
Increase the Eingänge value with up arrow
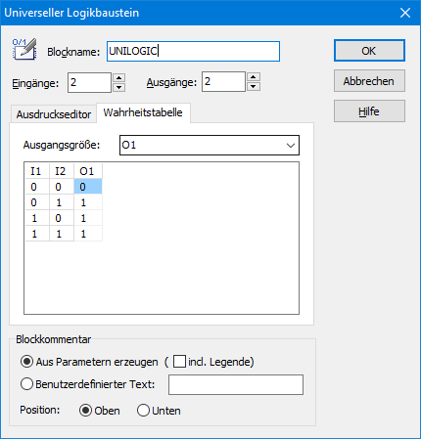[119, 78]
